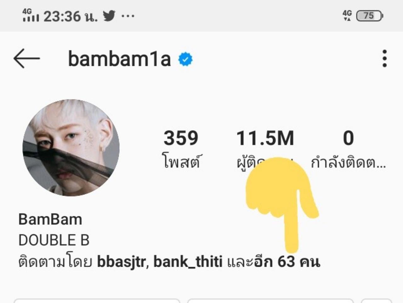Open follower bbasjtr's profile link
Viewport: 403px width, 303px height.
pos(121,262)
